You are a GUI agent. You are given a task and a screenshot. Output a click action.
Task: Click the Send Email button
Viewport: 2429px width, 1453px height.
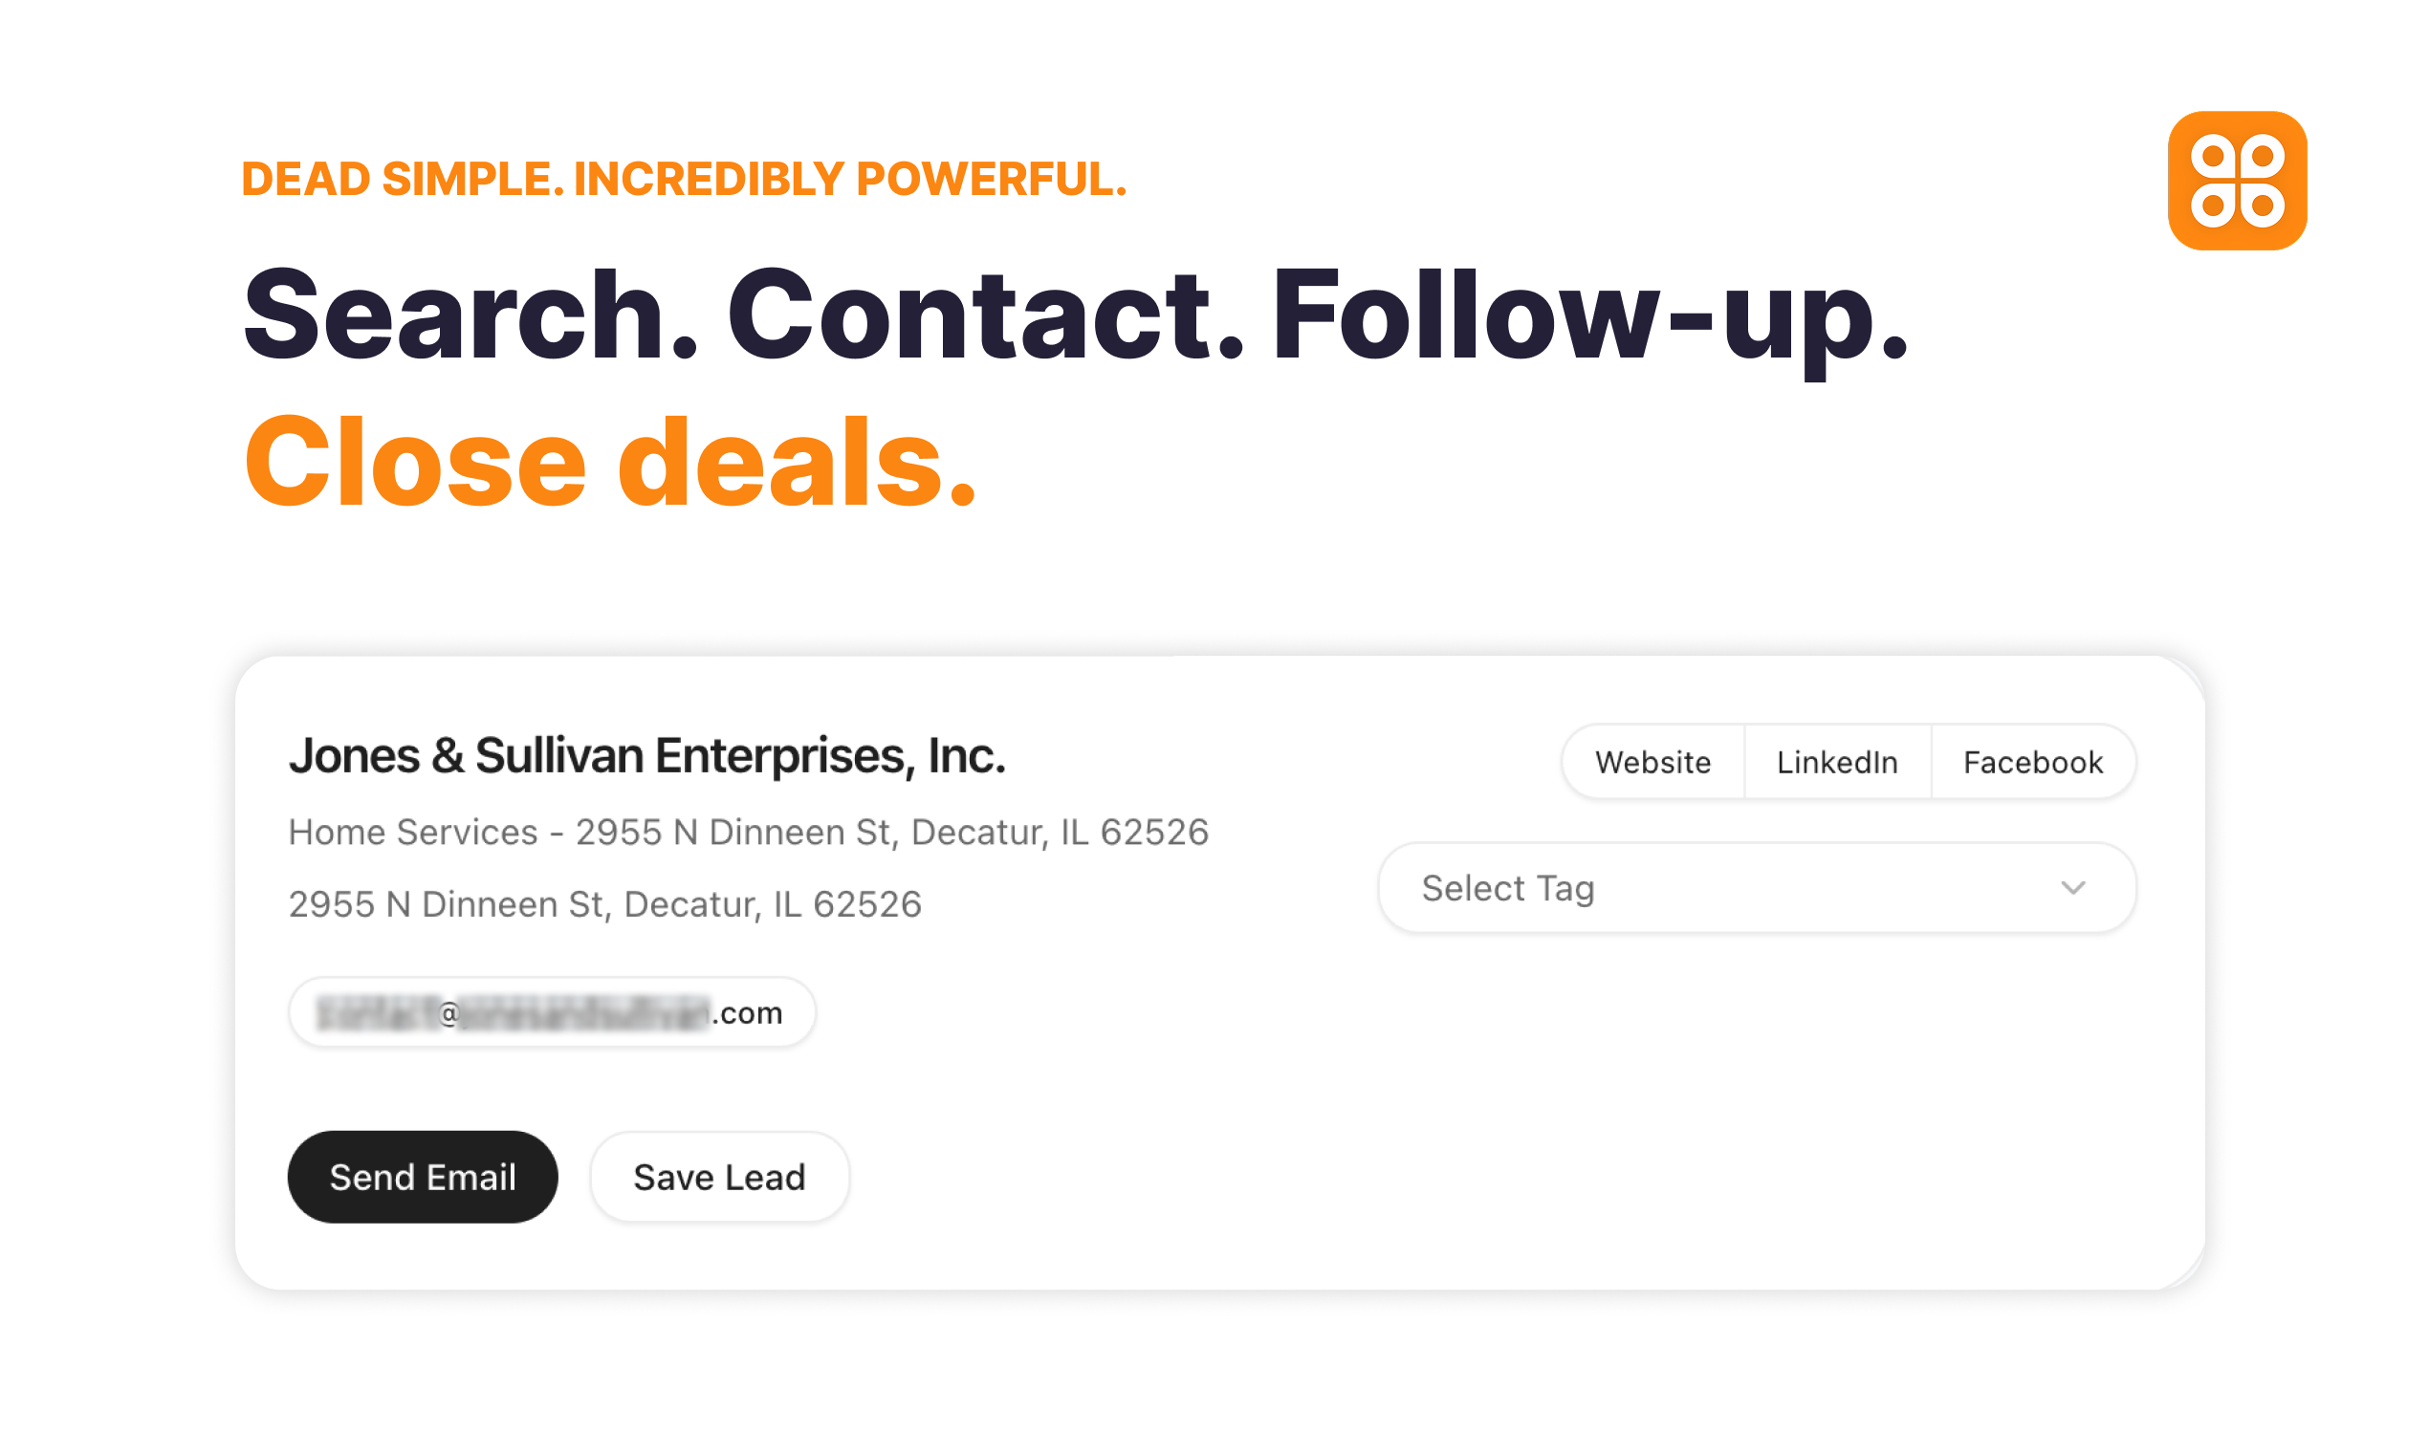(x=423, y=1177)
